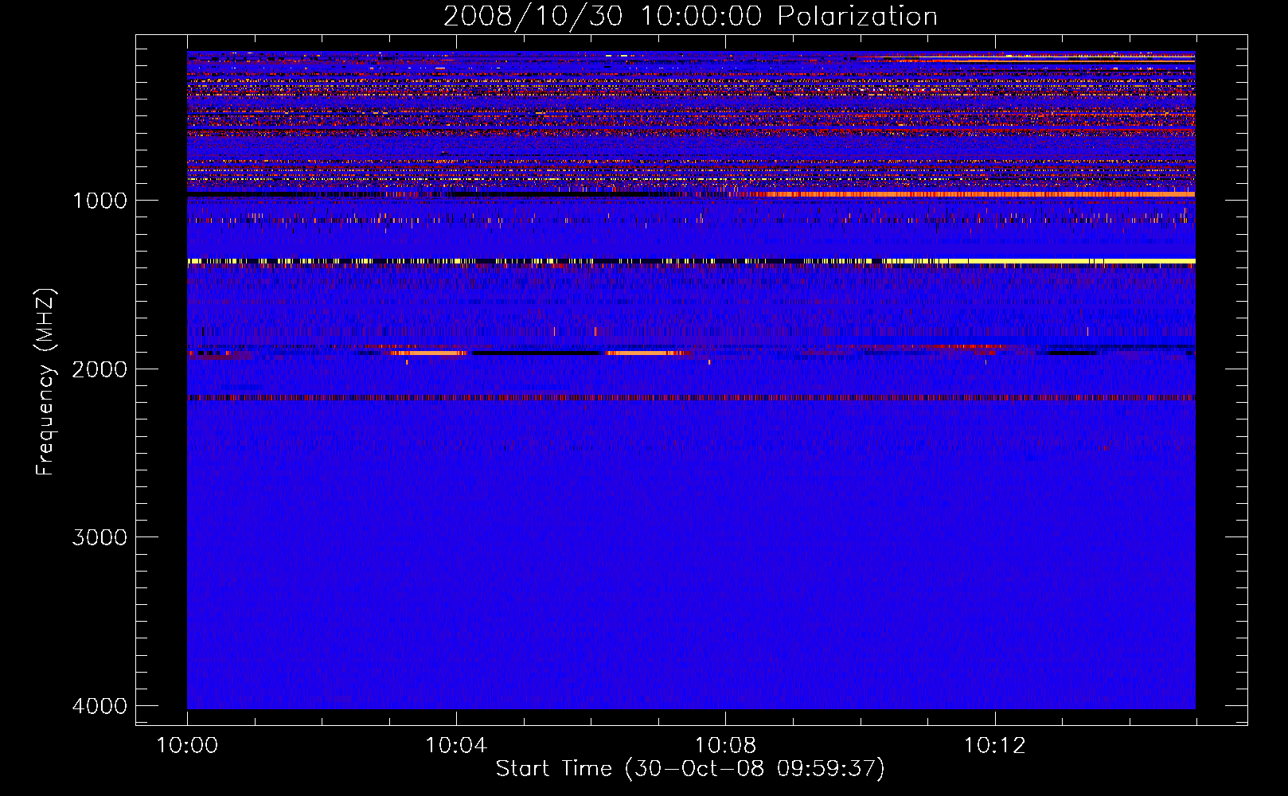Click the 3000 frequency tick label
1288x796 pixels.
pyautogui.click(x=100, y=537)
